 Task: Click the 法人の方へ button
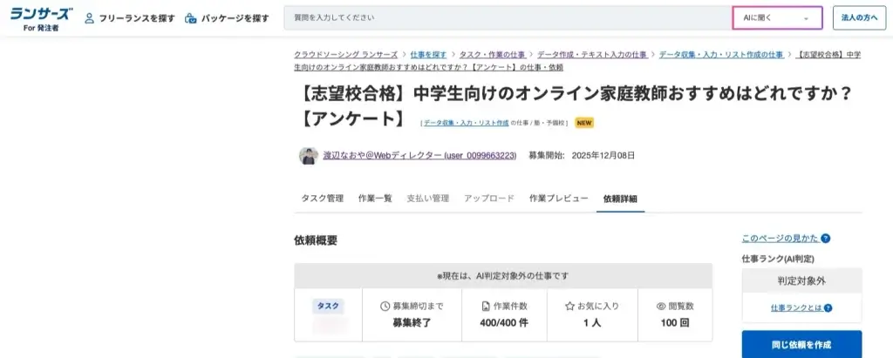coord(859,18)
